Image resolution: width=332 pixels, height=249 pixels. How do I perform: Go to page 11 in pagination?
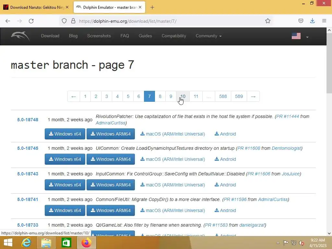tap(196, 96)
